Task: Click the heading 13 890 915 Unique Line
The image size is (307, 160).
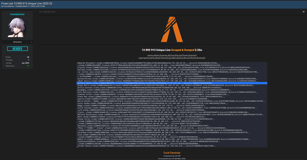Action: tap(156, 50)
